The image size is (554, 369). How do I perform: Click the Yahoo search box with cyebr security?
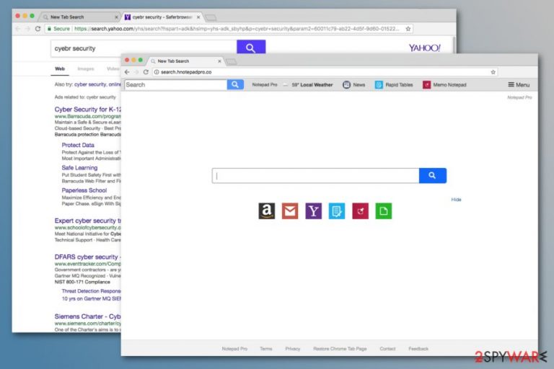(x=144, y=48)
